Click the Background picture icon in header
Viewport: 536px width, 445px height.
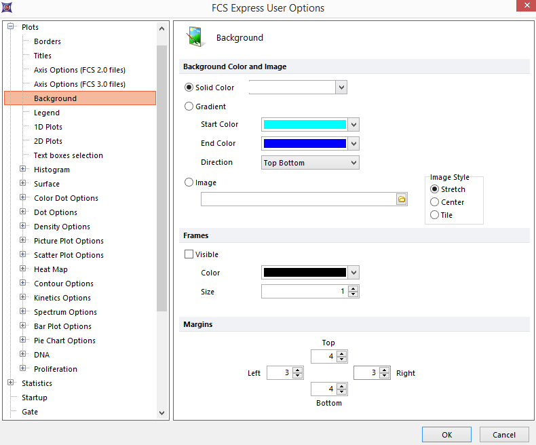pyautogui.click(x=196, y=38)
